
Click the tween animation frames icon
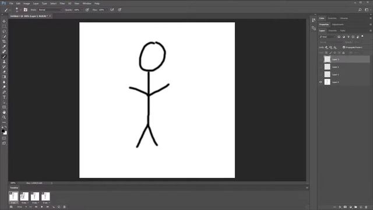53,207
